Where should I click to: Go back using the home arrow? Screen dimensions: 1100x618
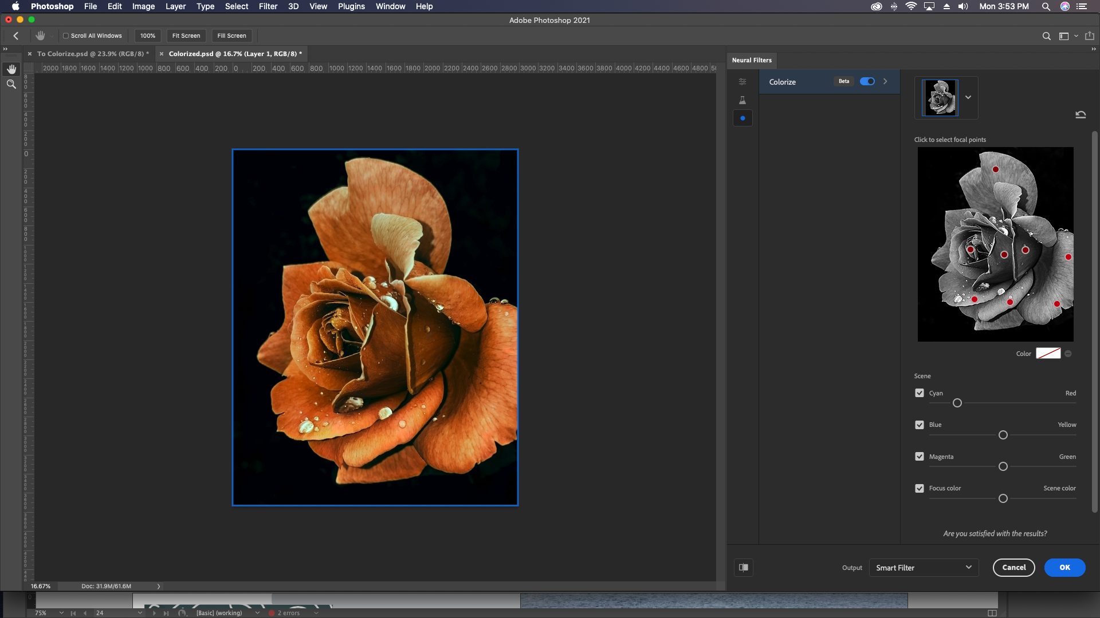tap(16, 36)
